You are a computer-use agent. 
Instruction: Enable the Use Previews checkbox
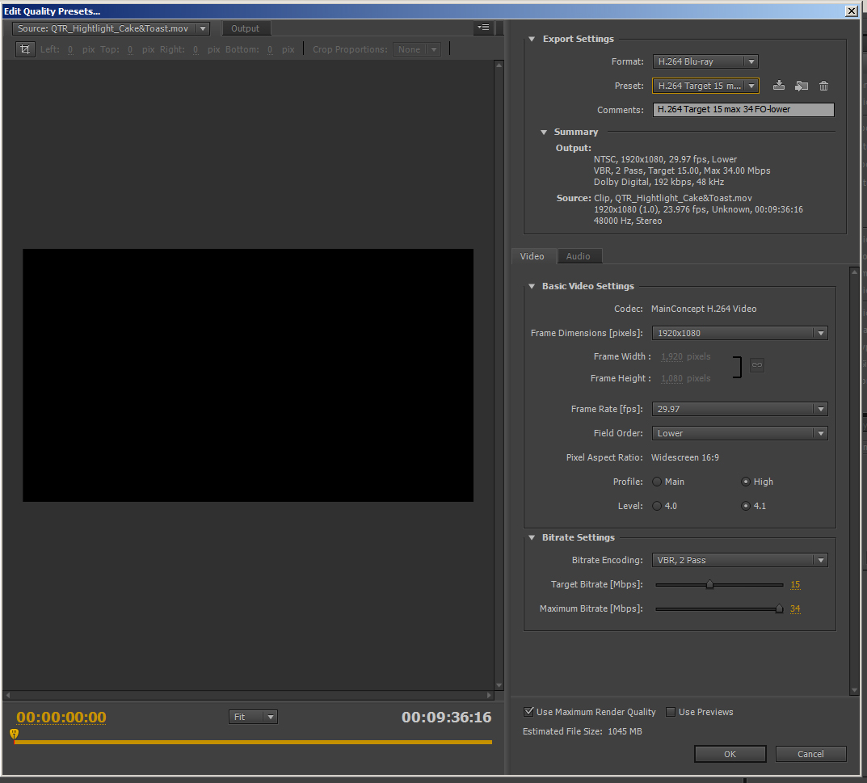pos(671,712)
